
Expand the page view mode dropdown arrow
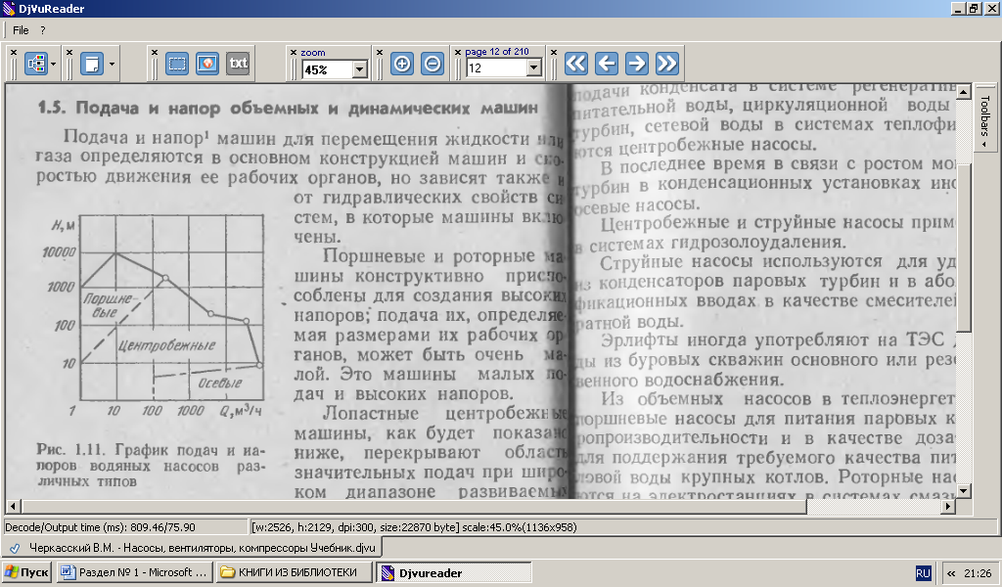pos(112,64)
